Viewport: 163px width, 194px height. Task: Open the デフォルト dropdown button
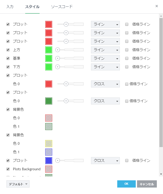(18, 184)
